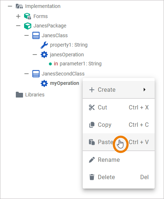Select Rename in the context menu
Viewport: 164px width, 199px height.
[x=119, y=160]
